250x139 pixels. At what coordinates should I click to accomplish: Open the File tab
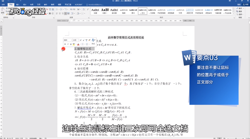point(3,5)
